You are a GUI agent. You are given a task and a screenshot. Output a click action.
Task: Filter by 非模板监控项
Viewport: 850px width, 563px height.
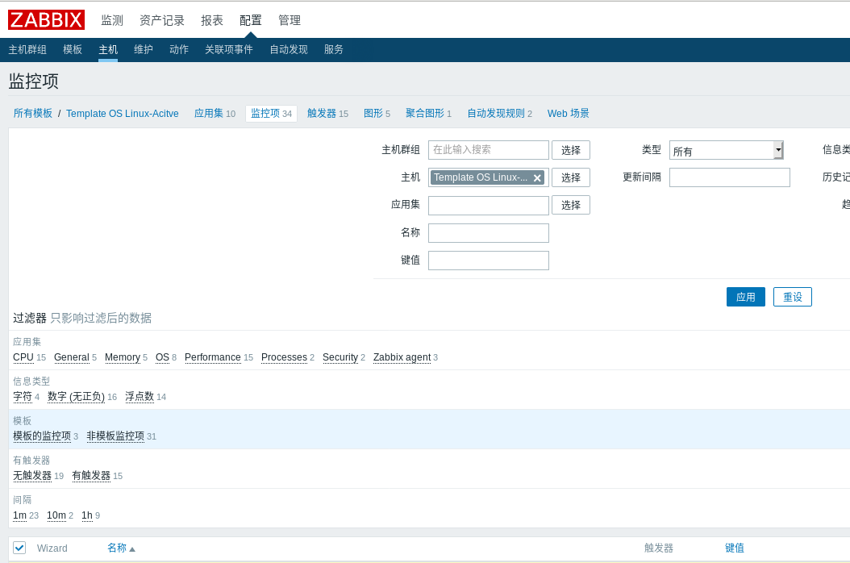[115, 436]
